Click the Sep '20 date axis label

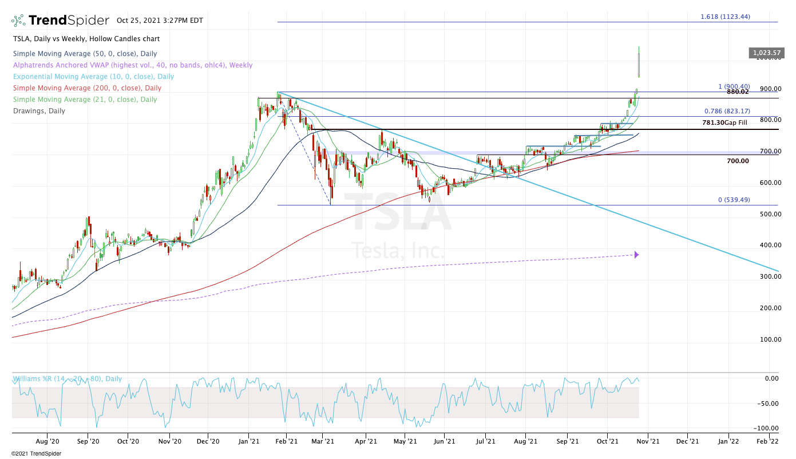pos(88,442)
